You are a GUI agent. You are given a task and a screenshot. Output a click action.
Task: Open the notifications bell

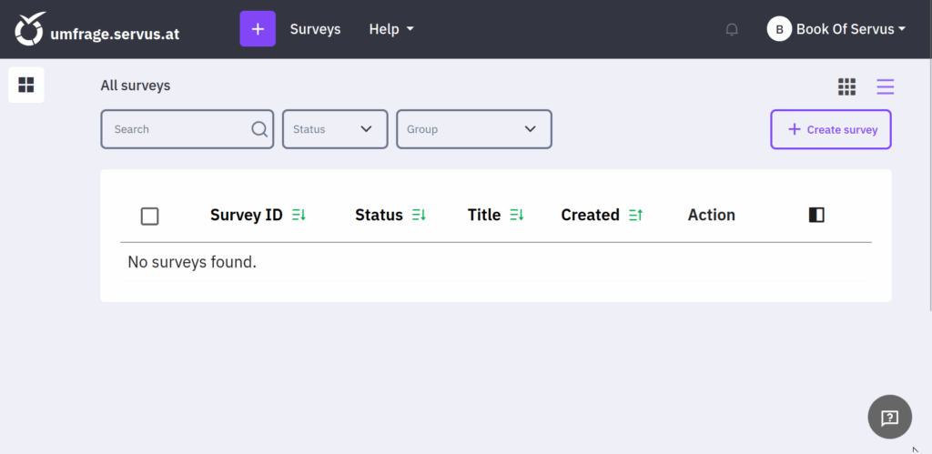coord(732,29)
